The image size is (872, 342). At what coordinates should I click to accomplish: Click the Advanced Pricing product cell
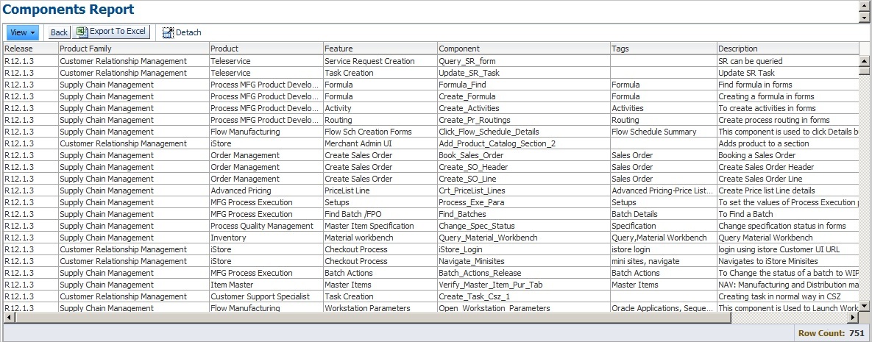[x=266, y=190]
